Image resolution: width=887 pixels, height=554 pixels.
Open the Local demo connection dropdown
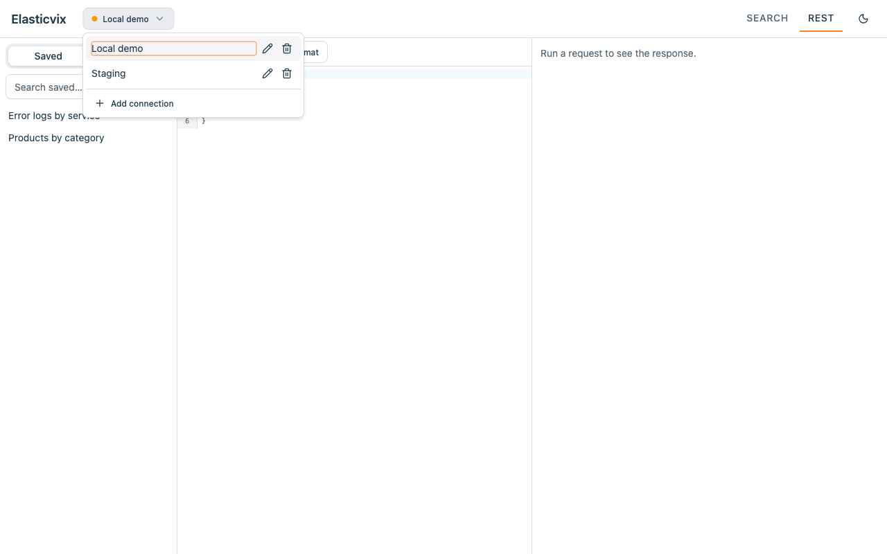(x=128, y=19)
